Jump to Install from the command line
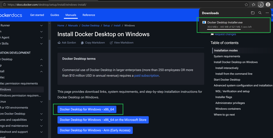This screenshot has height=138, width=273. point(234,74)
